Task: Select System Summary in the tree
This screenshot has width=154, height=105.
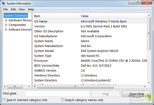Action: (16, 16)
